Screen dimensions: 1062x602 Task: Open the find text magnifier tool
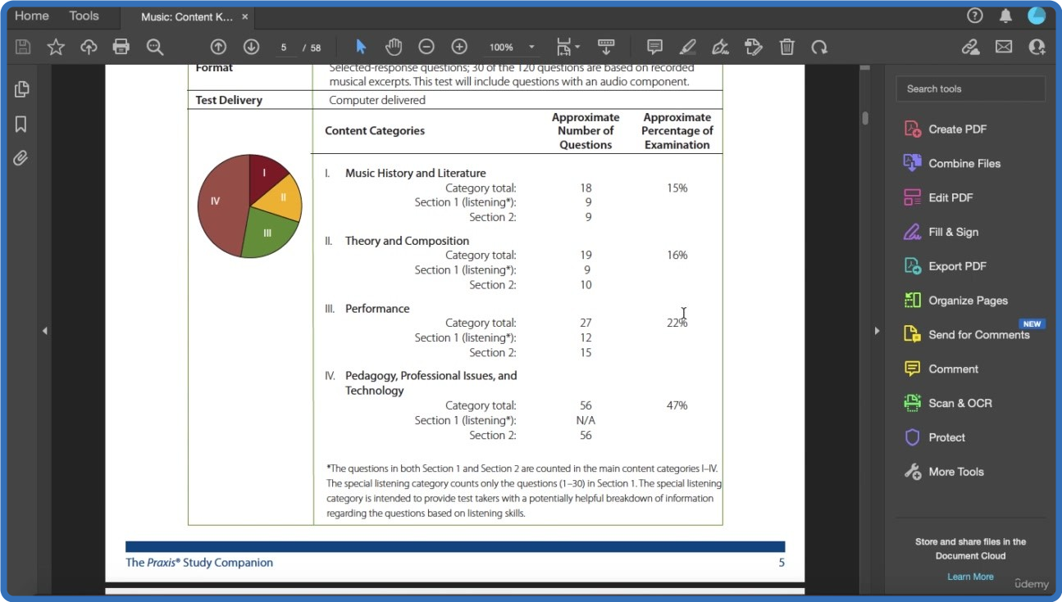click(155, 47)
